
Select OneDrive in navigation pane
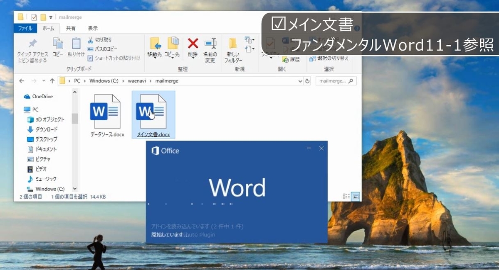pyautogui.click(x=38, y=96)
